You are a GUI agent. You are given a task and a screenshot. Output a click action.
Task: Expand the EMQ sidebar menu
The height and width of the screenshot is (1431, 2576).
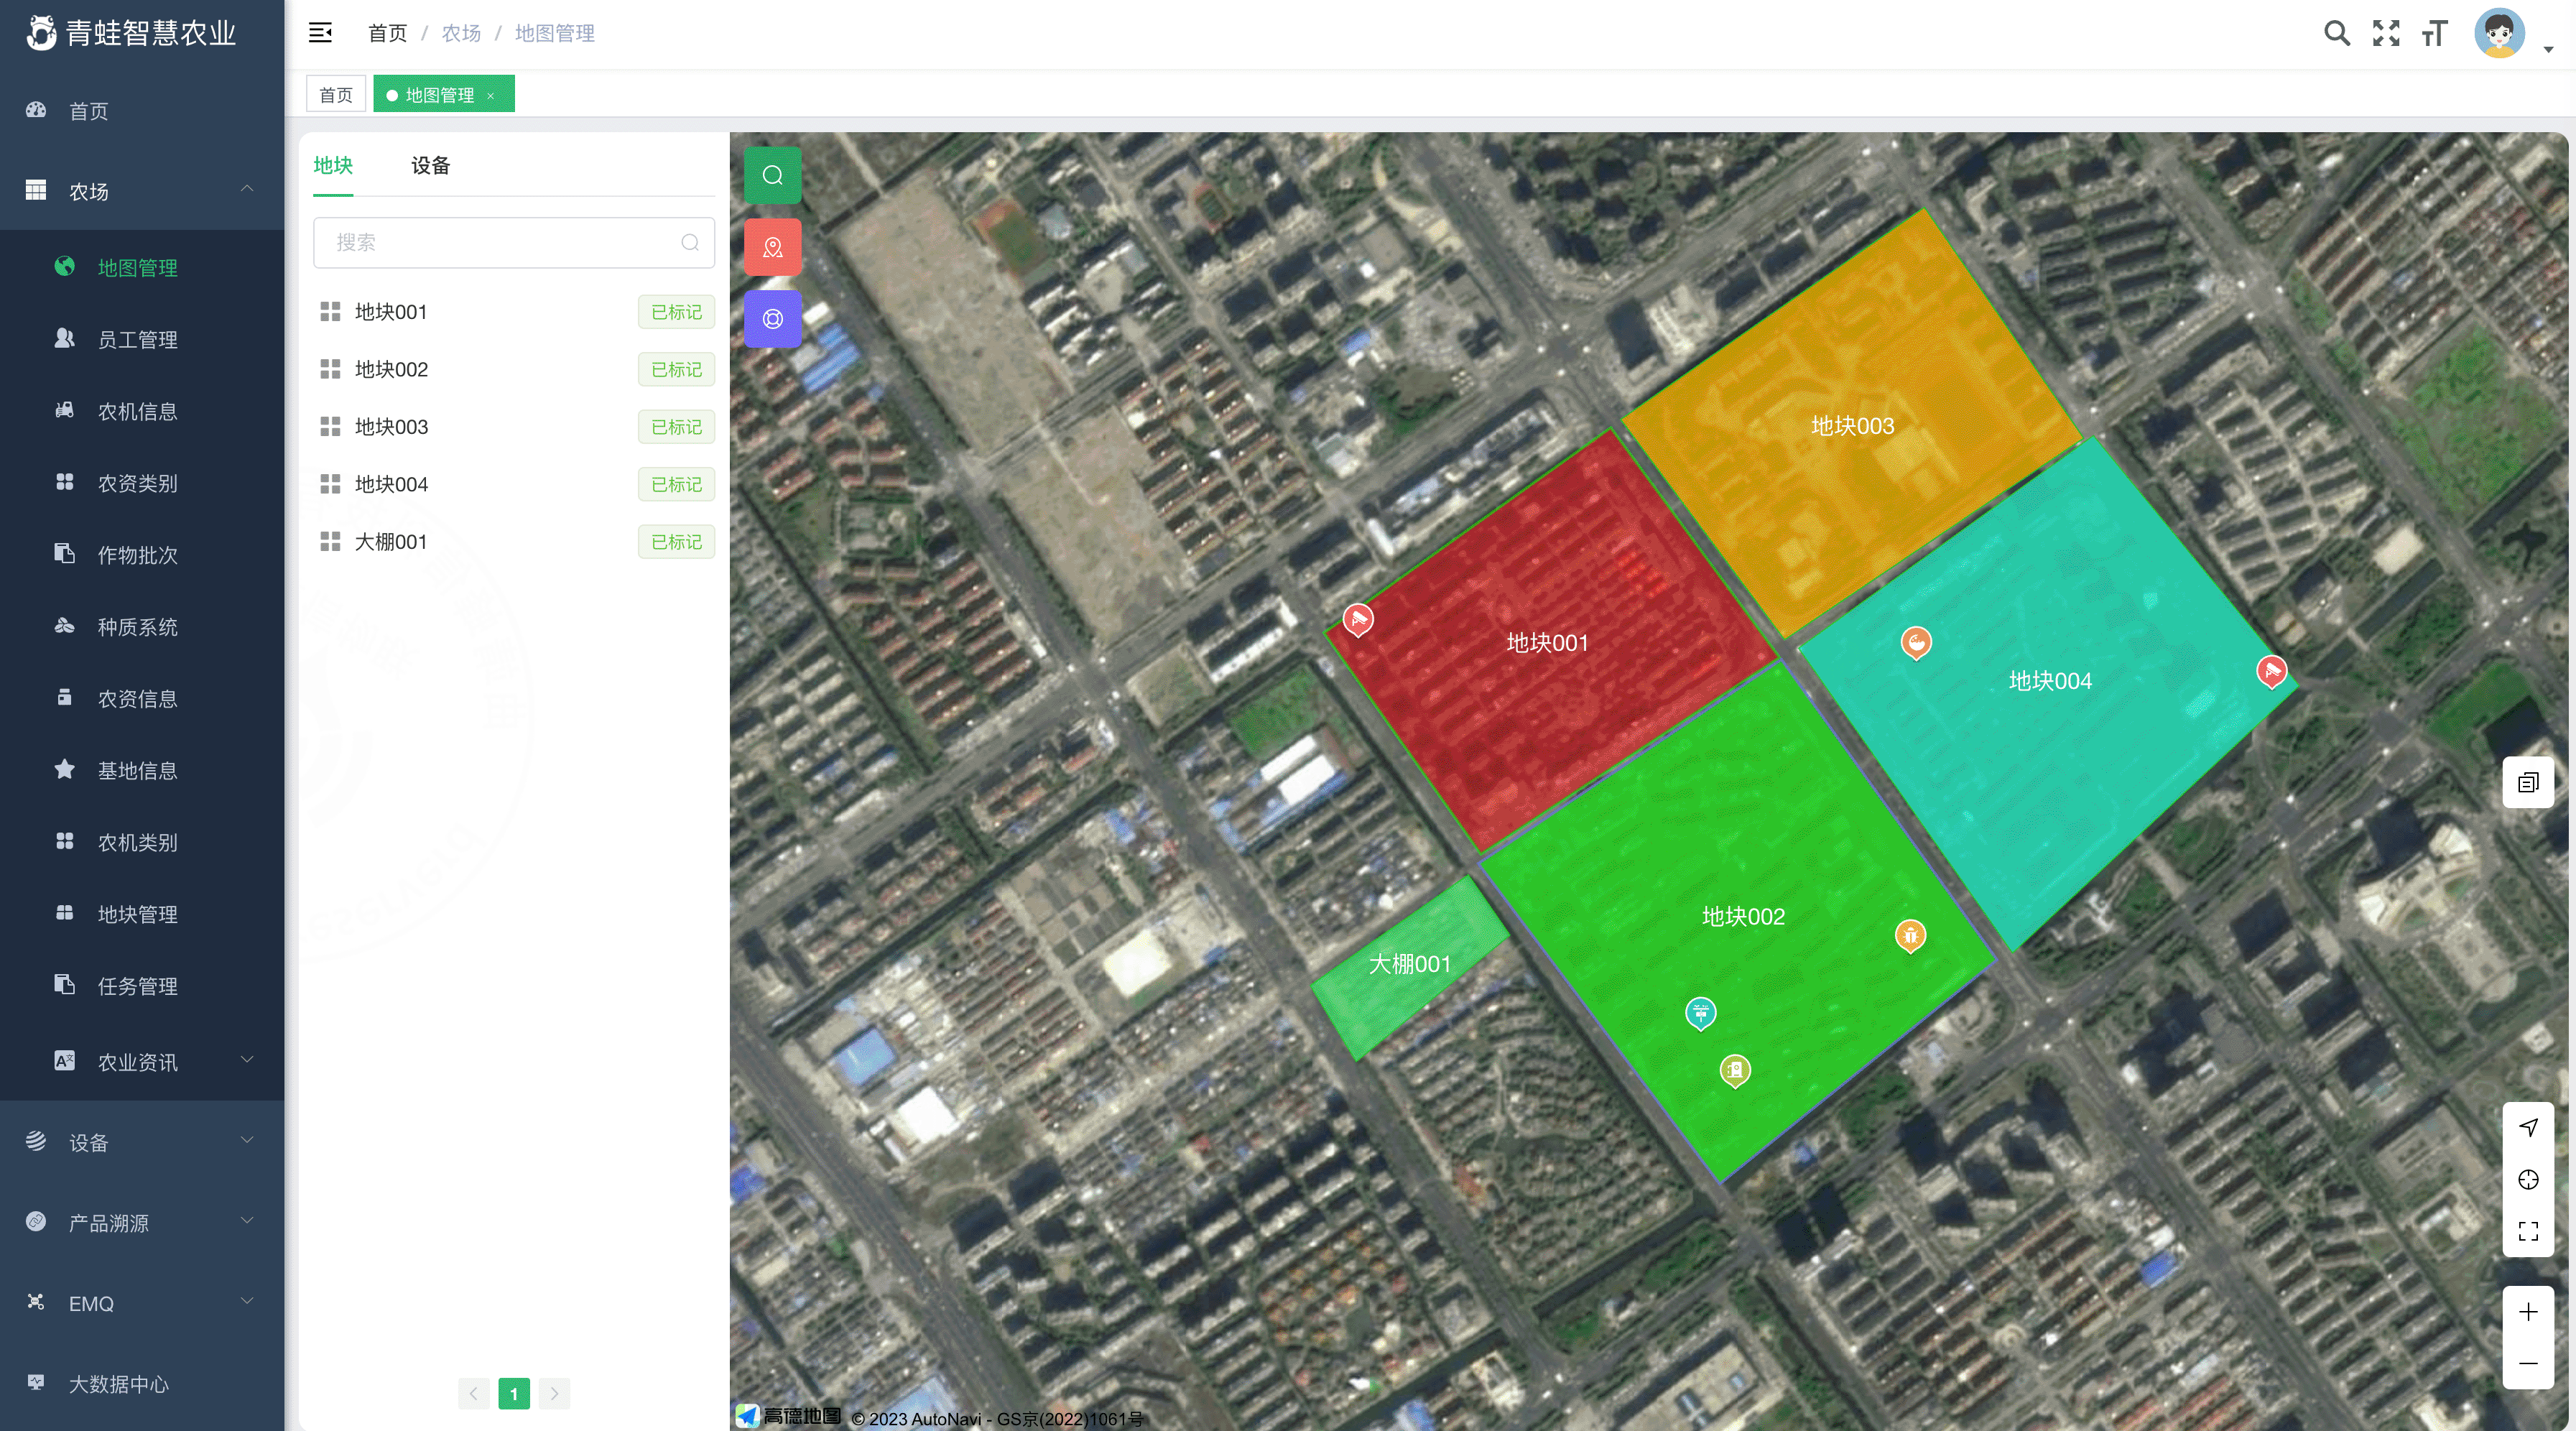click(x=142, y=1303)
